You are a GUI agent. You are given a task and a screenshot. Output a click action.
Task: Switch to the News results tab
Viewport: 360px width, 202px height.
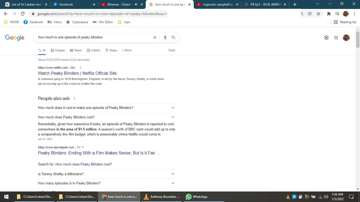[76, 50]
